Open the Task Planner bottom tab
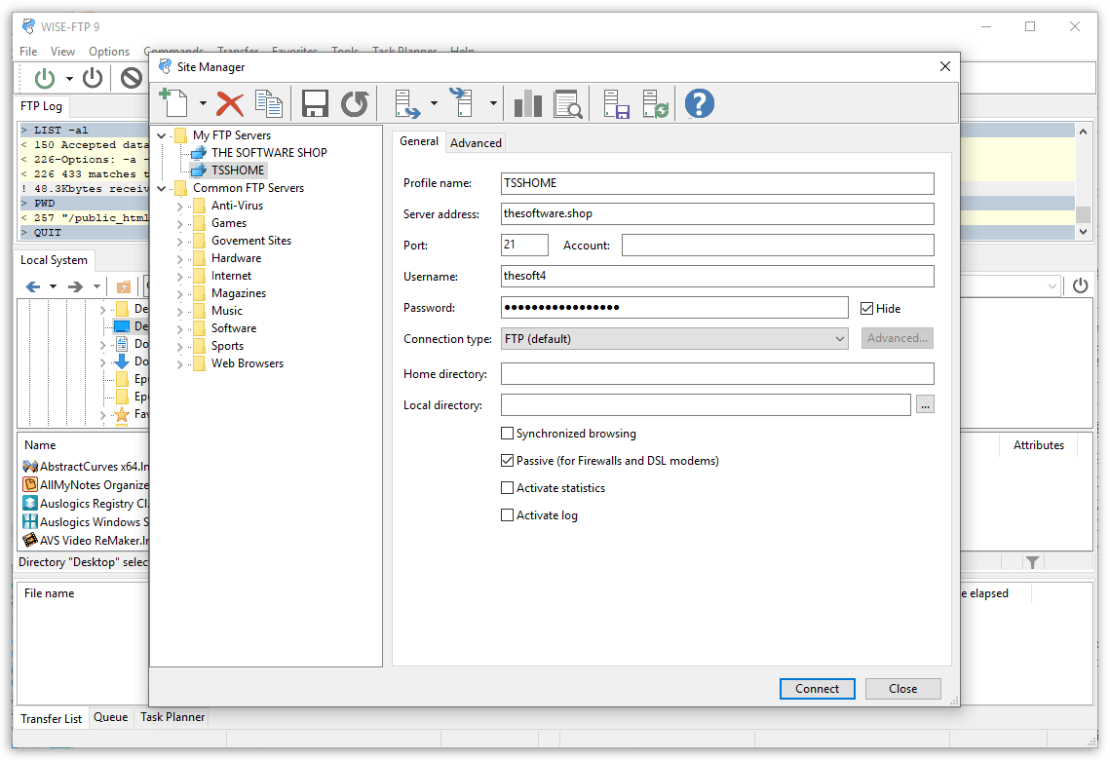The image size is (1110, 760). click(172, 717)
